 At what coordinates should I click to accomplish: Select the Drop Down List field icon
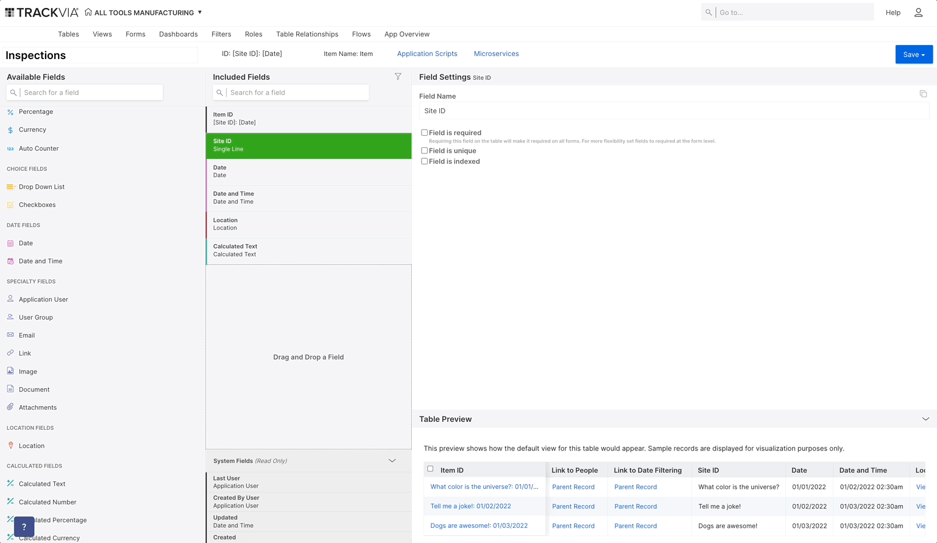click(x=10, y=187)
